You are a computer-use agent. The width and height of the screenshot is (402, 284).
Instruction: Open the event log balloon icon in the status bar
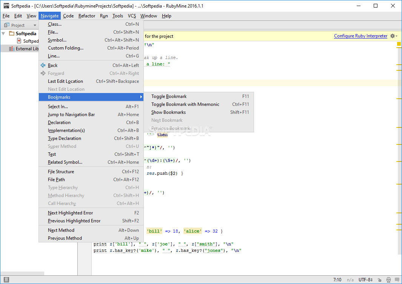coord(397,279)
